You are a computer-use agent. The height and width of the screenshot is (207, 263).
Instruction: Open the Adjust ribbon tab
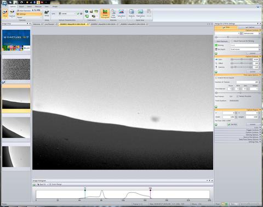click(21, 7)
